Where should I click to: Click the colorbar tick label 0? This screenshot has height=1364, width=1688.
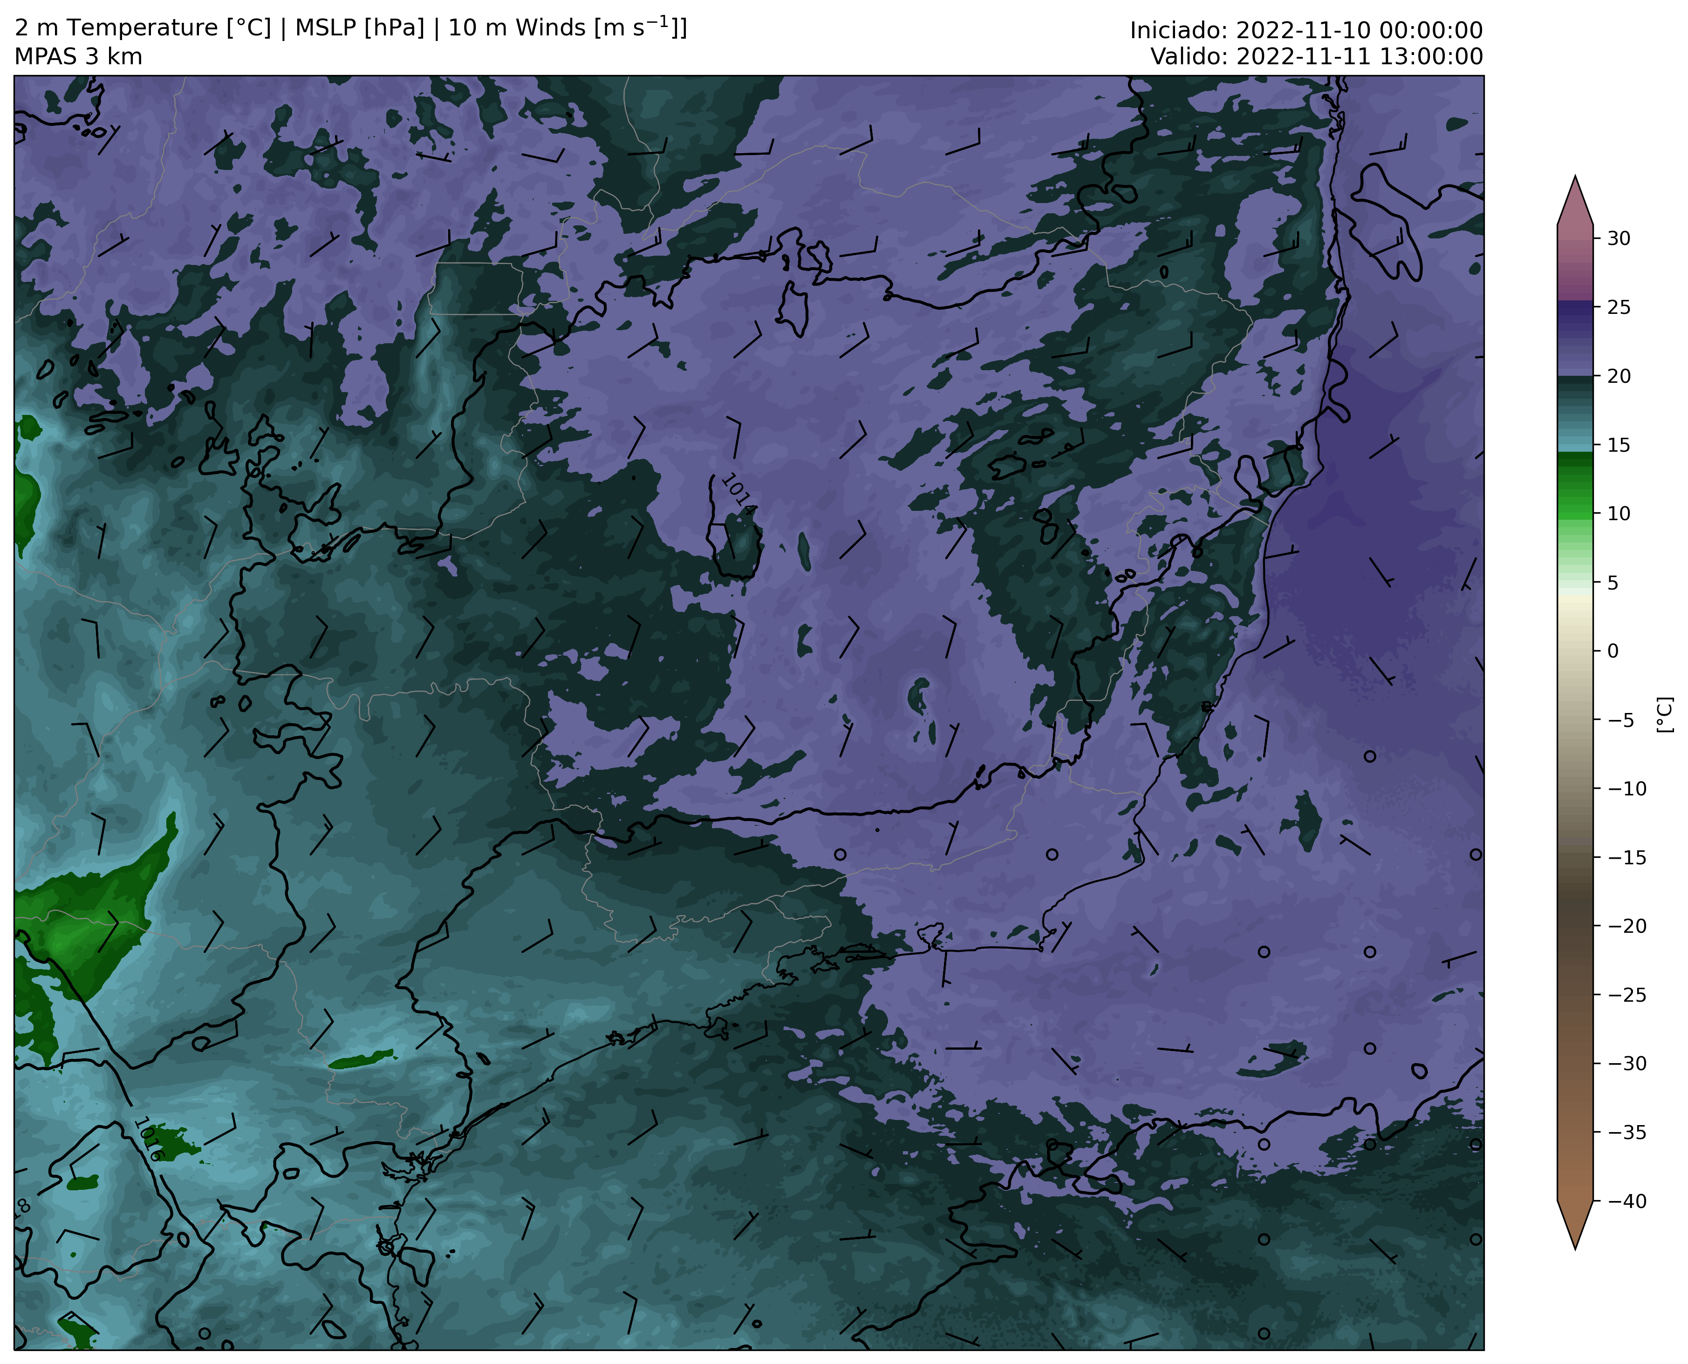click(x=1613, y=651)
